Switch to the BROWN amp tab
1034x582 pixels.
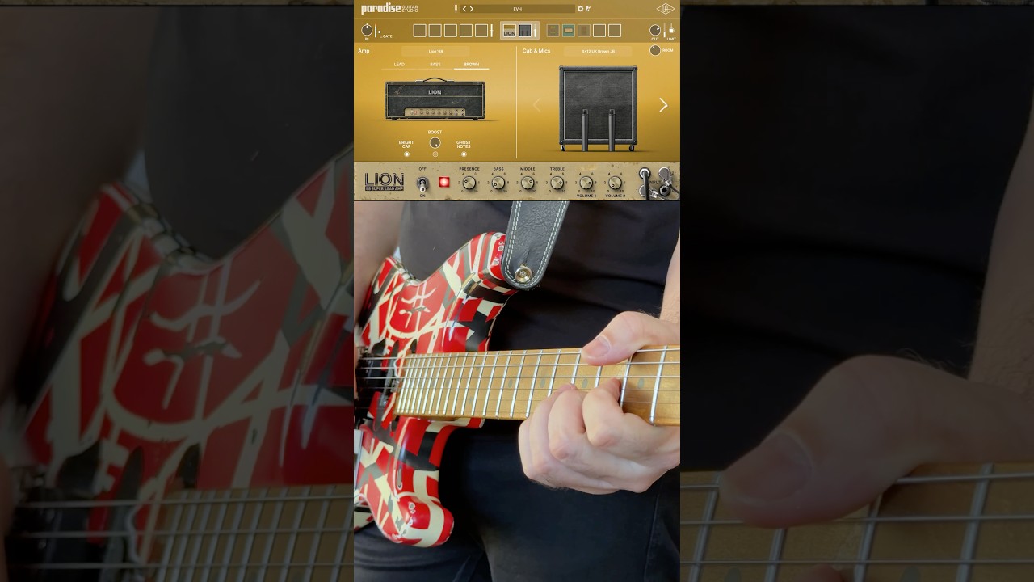point(471,65)
